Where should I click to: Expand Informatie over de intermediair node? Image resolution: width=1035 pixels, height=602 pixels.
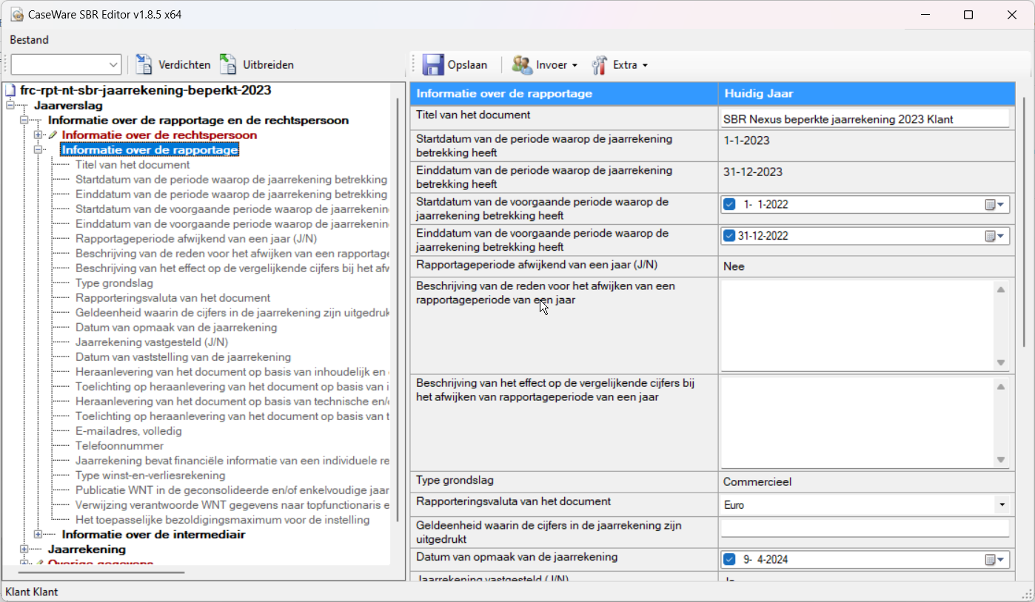(x=38, y=535)
